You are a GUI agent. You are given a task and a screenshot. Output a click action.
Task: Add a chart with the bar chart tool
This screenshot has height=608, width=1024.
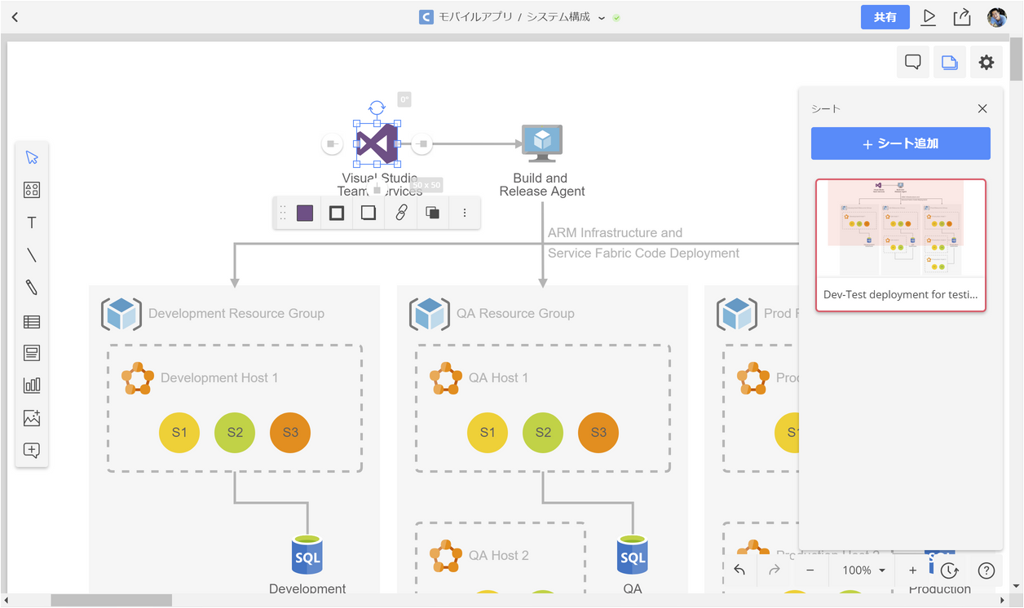32,386
